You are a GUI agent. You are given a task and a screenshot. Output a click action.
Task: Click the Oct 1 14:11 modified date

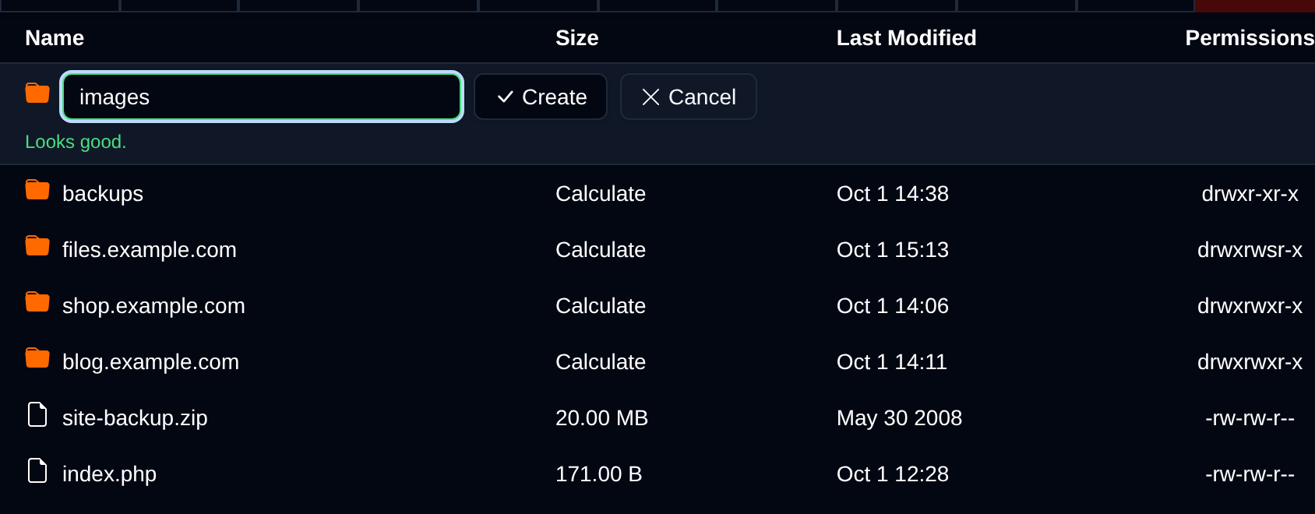click(x=892, y=362)
